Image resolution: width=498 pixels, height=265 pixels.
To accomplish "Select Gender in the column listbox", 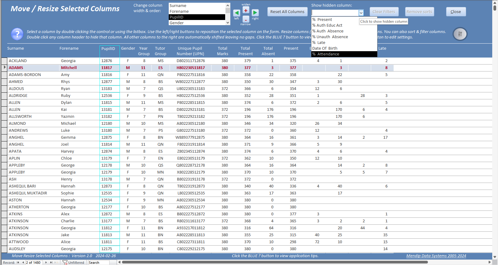I will click(197, 23).
